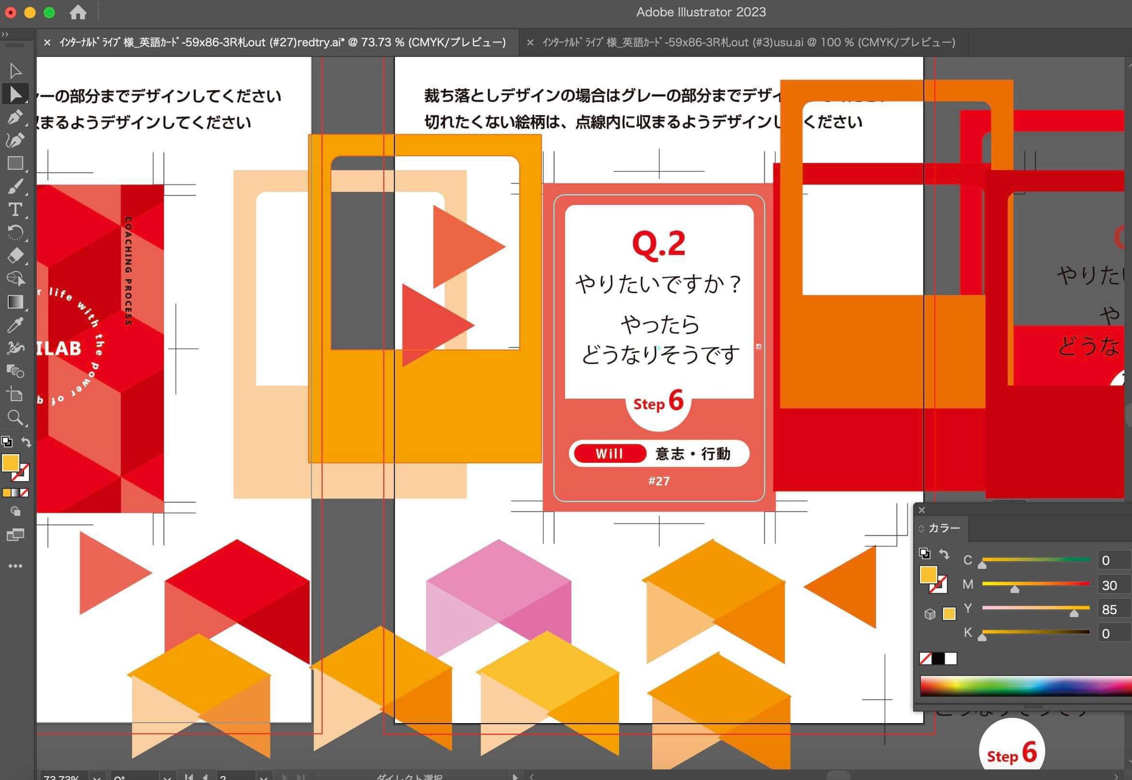1132x780 pixels.
Task: Open the rotation angle dropdown in the status bar
Action: (167, 777)
